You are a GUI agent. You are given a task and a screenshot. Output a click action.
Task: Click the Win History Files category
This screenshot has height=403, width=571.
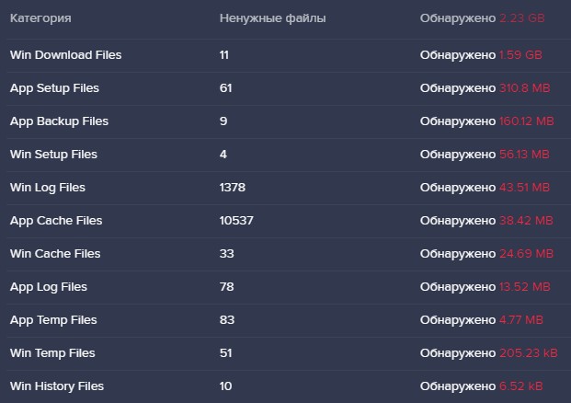coord(57,386)
